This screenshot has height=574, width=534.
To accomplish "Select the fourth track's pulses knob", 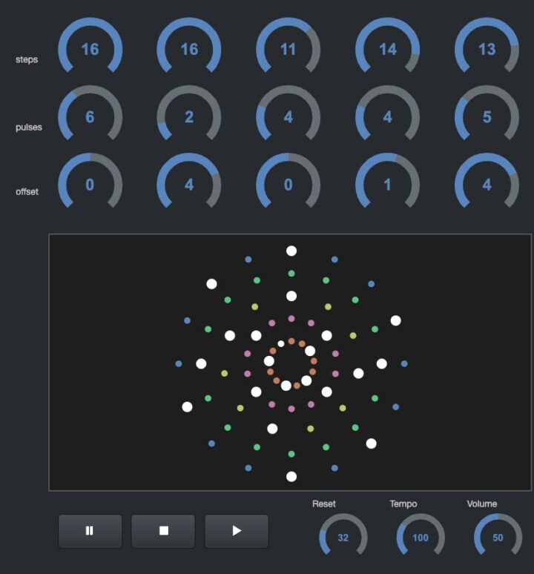I will (387, 117).
